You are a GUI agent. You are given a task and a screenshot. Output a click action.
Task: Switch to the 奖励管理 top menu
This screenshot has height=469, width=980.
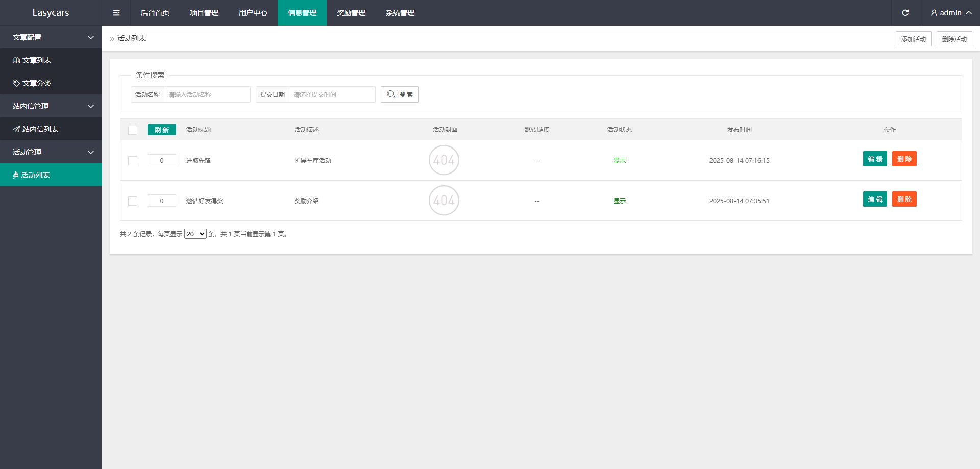pos(351,13)
